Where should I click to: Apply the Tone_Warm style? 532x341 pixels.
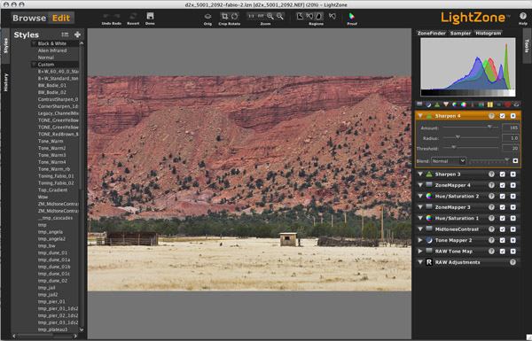pos(51,142)
